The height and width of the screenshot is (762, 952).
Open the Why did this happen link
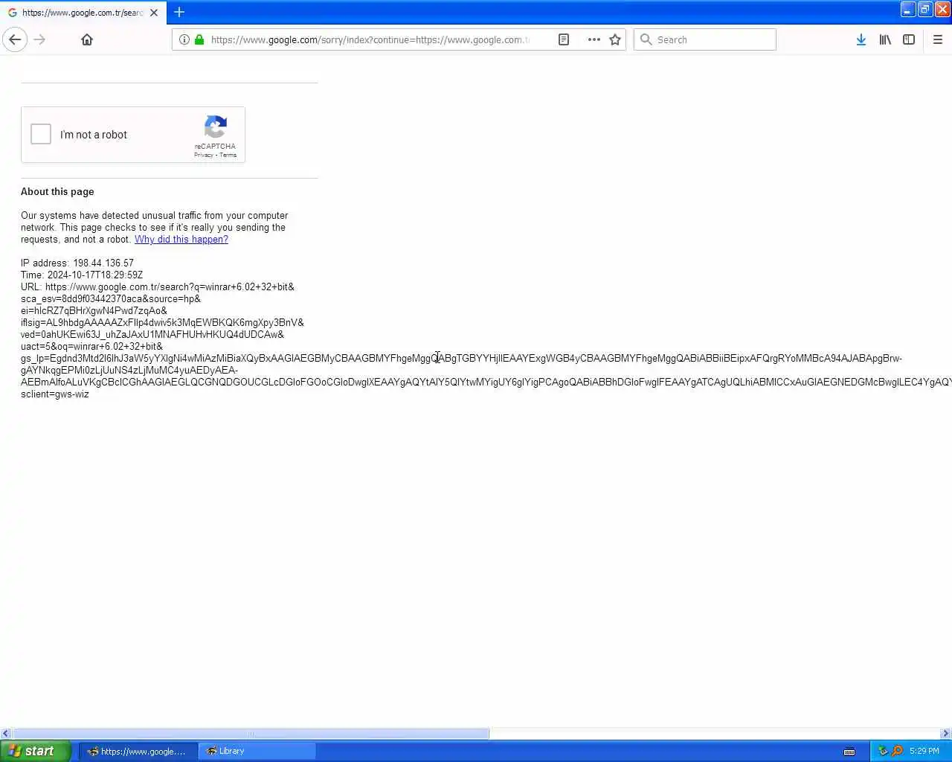coord(181,240)
